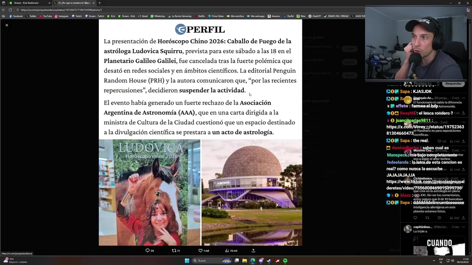Open the YouTube bookmark
472x265 pixels.
pos(45,16)
